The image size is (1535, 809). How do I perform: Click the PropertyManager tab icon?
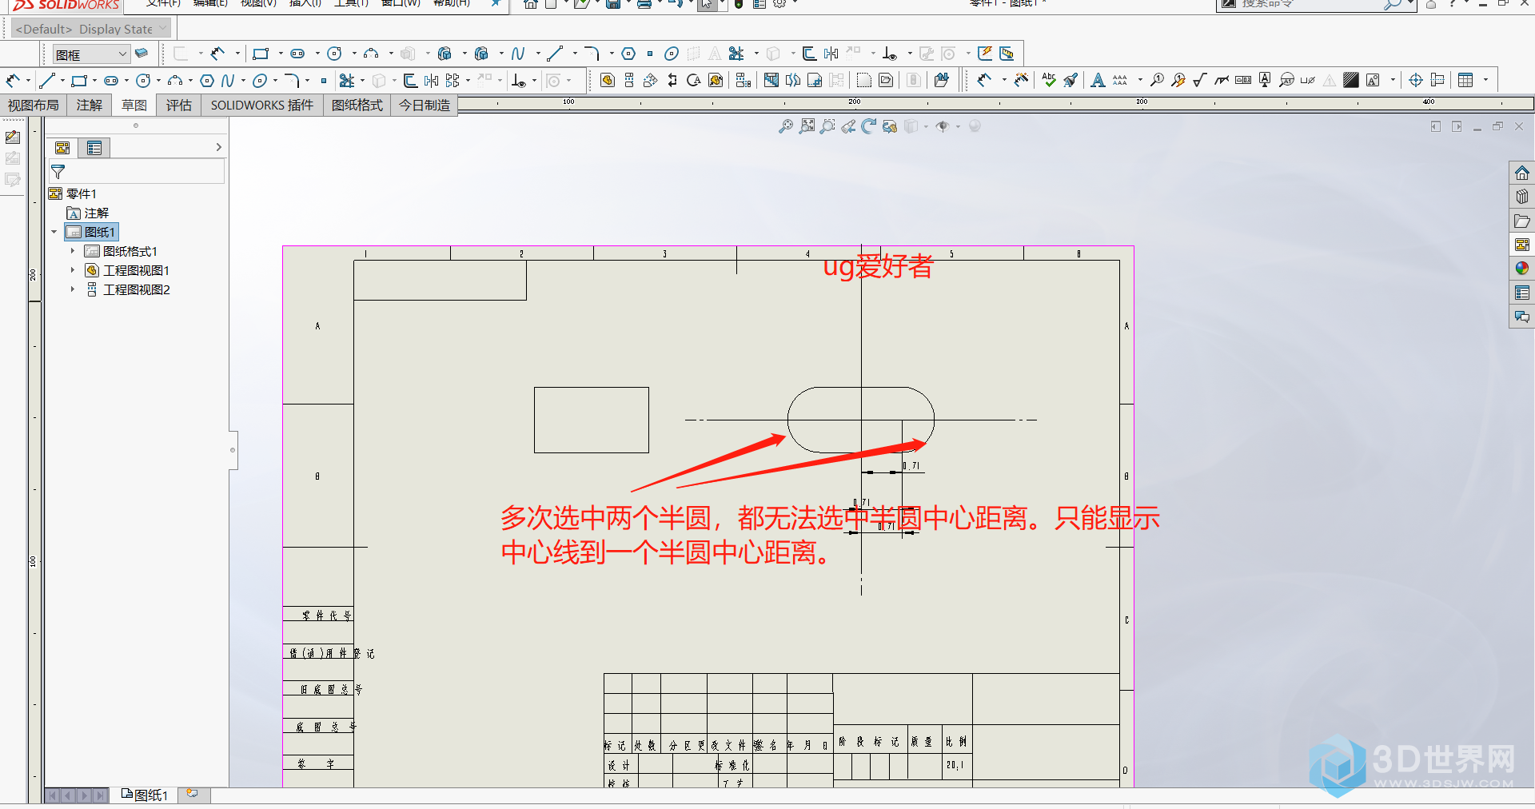(x=94, y=148)
